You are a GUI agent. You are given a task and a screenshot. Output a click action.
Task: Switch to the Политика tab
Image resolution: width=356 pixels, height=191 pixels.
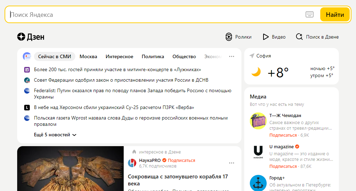tap(153, 56)
